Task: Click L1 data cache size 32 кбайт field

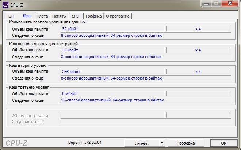Action: [x=112, y=29]
